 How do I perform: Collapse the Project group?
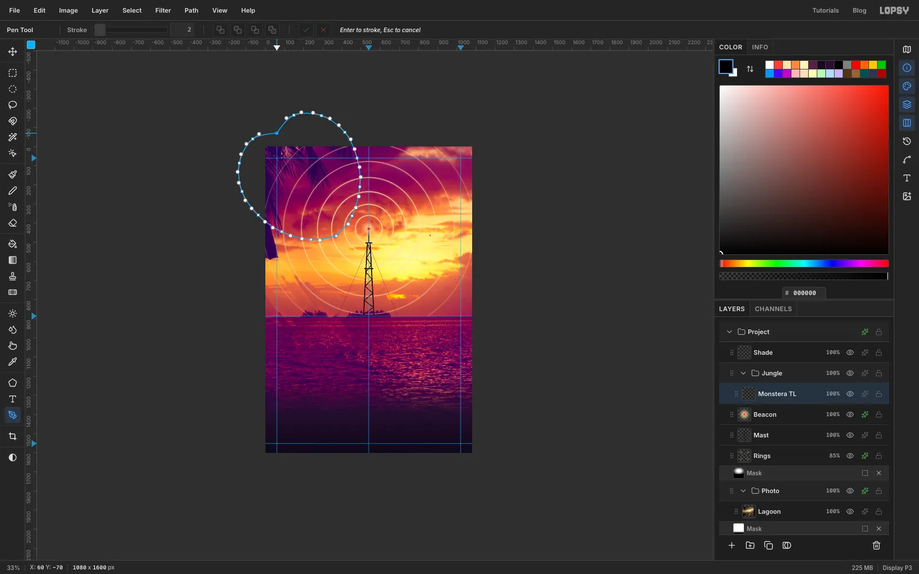click(729, 332)
